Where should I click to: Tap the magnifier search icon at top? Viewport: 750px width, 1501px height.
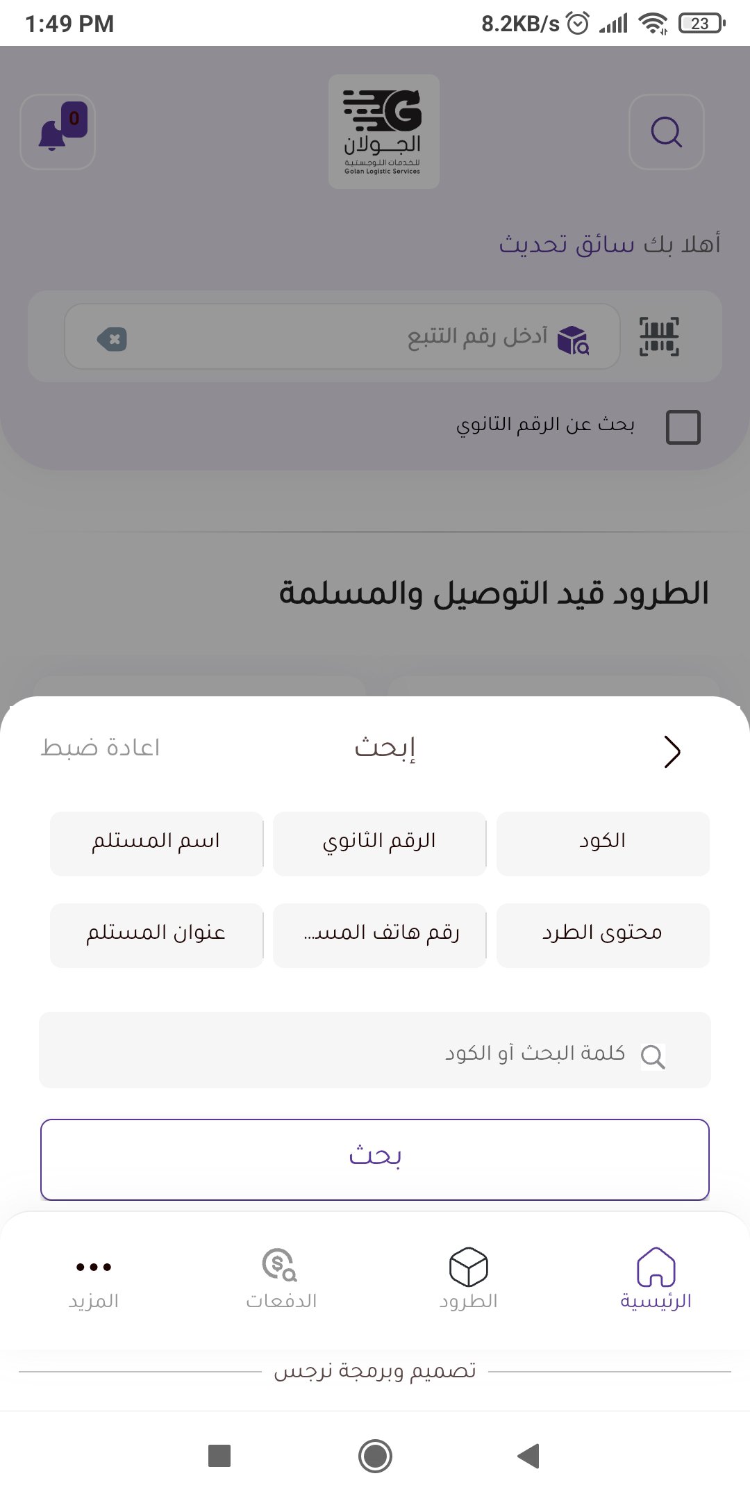coord(666,132)
